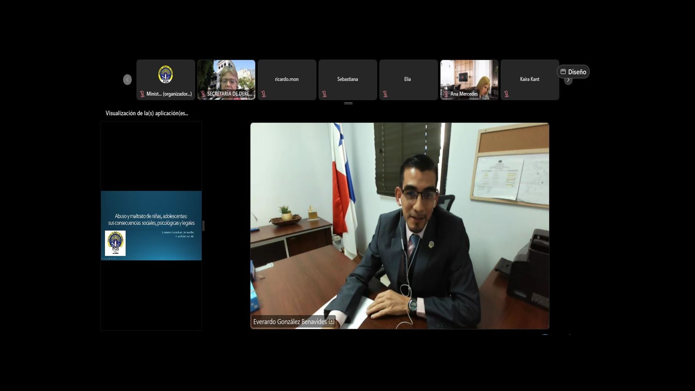695x391 pixels.
Task: Click the participant strip resize handle
Action: [x=348, y=103]
